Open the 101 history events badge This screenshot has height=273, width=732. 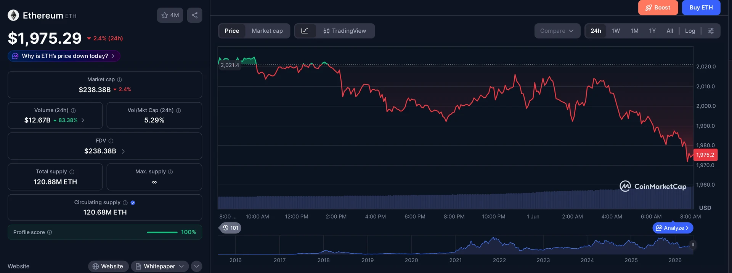click(230, 228)
